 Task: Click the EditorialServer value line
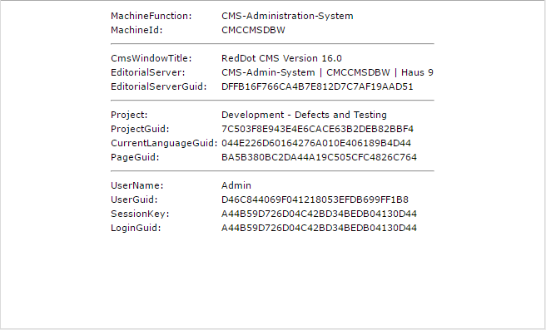327,72
